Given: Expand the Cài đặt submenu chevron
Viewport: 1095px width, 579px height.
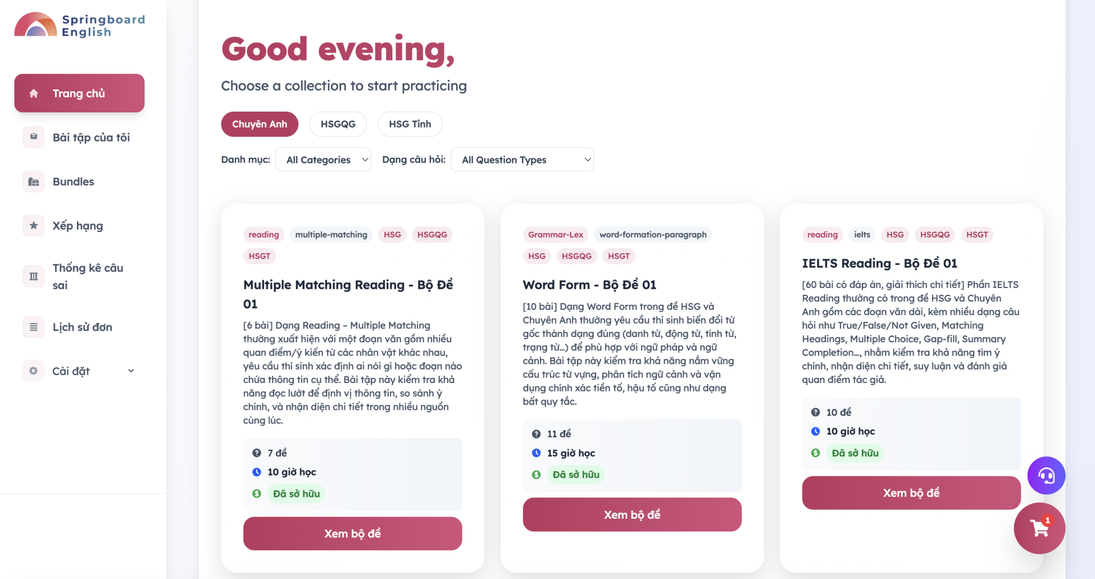Looking at the screenshot, I should [131, 371].
